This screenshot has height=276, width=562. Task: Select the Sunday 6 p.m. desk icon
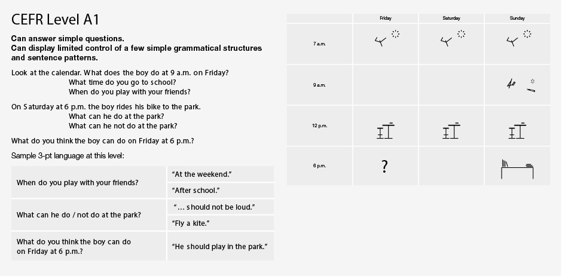(517, 170)
